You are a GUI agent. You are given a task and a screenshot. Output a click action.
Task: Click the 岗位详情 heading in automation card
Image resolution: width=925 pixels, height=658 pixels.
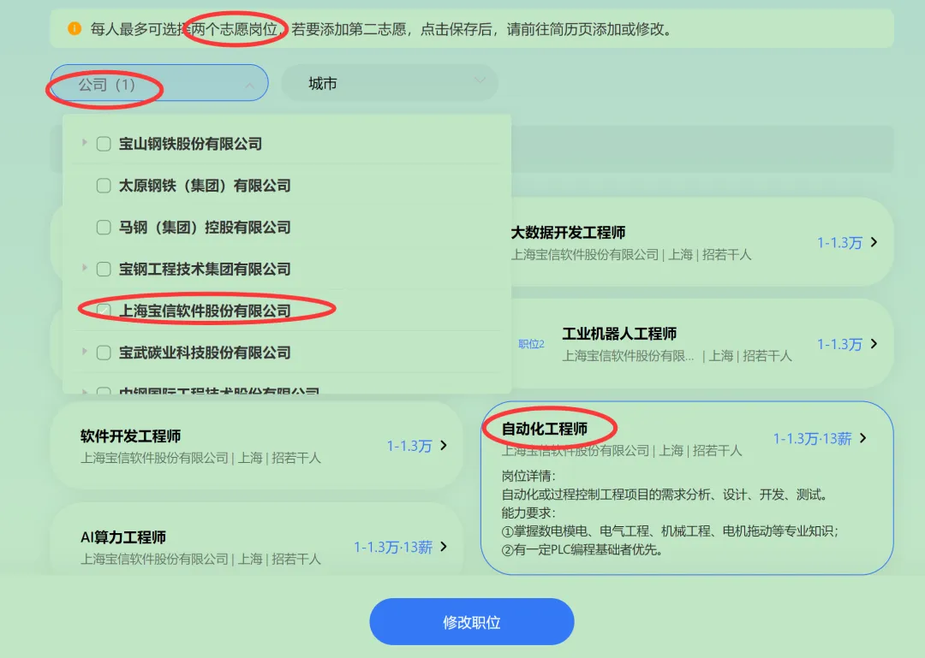click(528, 476)
